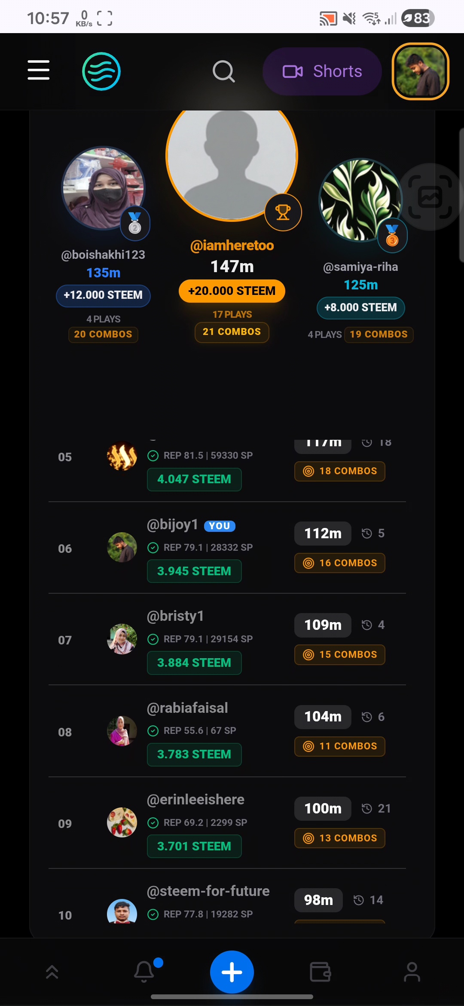
Task: Tap the floating image scan icon
Action: point(430,197)
